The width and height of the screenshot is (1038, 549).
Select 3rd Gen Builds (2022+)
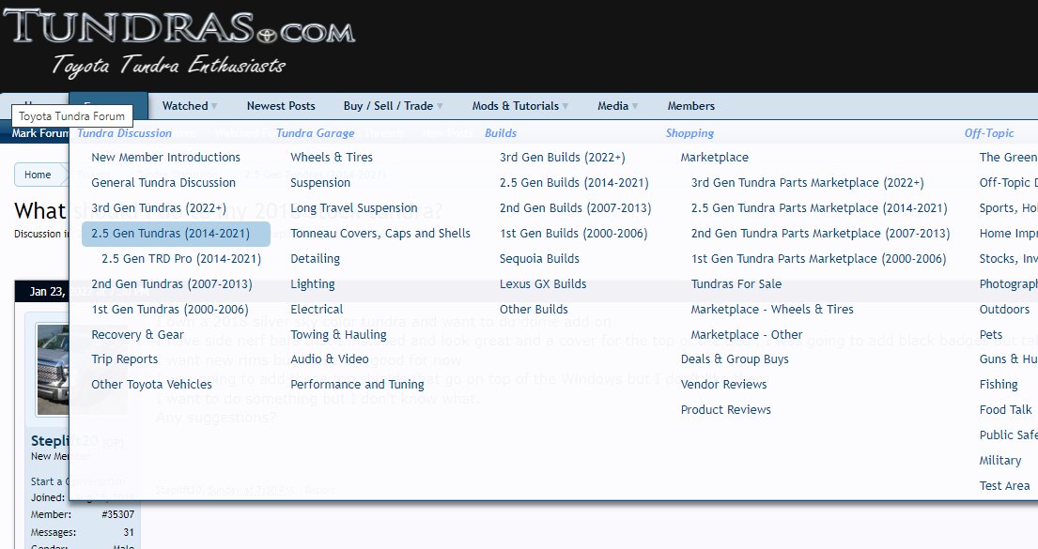coord(563,158)
